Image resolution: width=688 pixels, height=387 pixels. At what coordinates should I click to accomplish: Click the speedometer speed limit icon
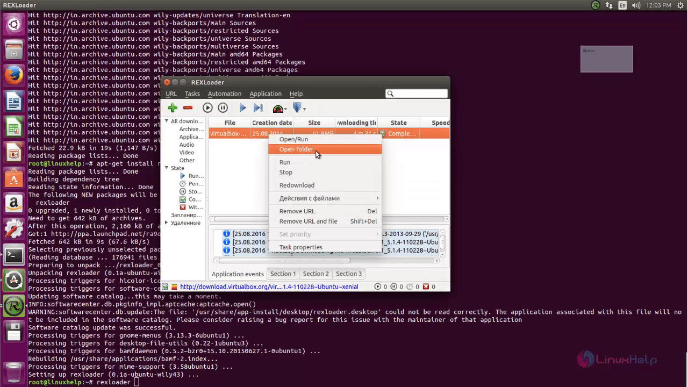278,109
